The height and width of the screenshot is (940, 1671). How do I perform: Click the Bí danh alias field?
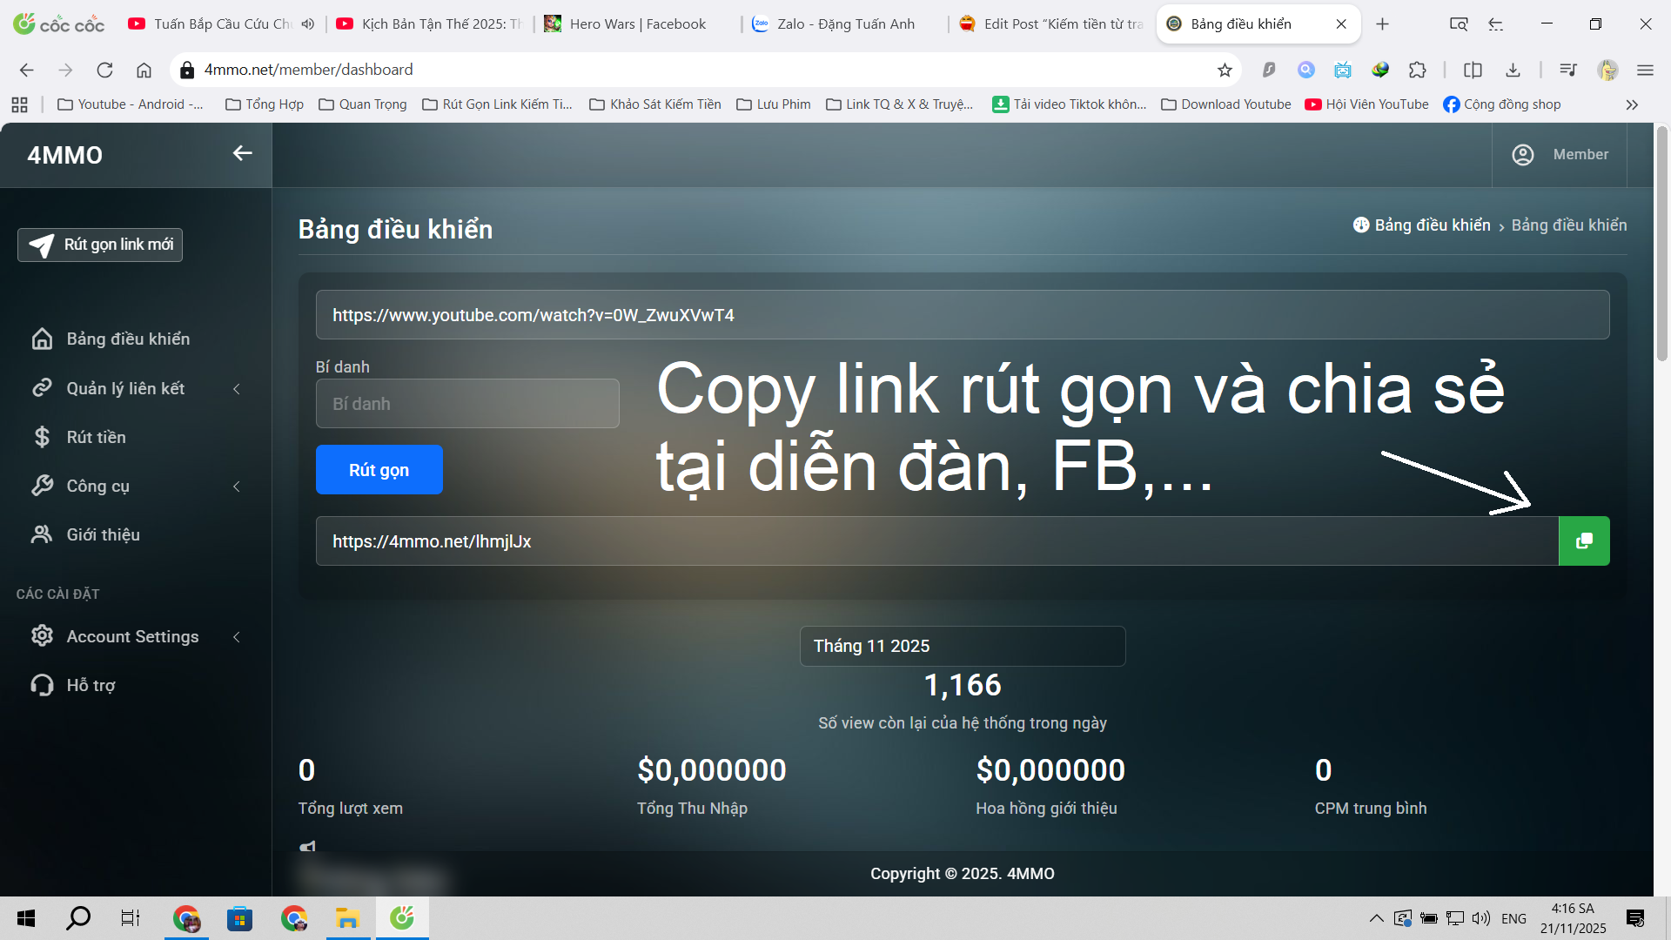(x=467, y=403)
